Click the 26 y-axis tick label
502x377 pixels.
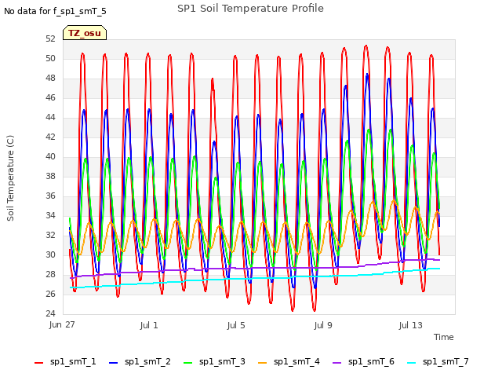50,294
